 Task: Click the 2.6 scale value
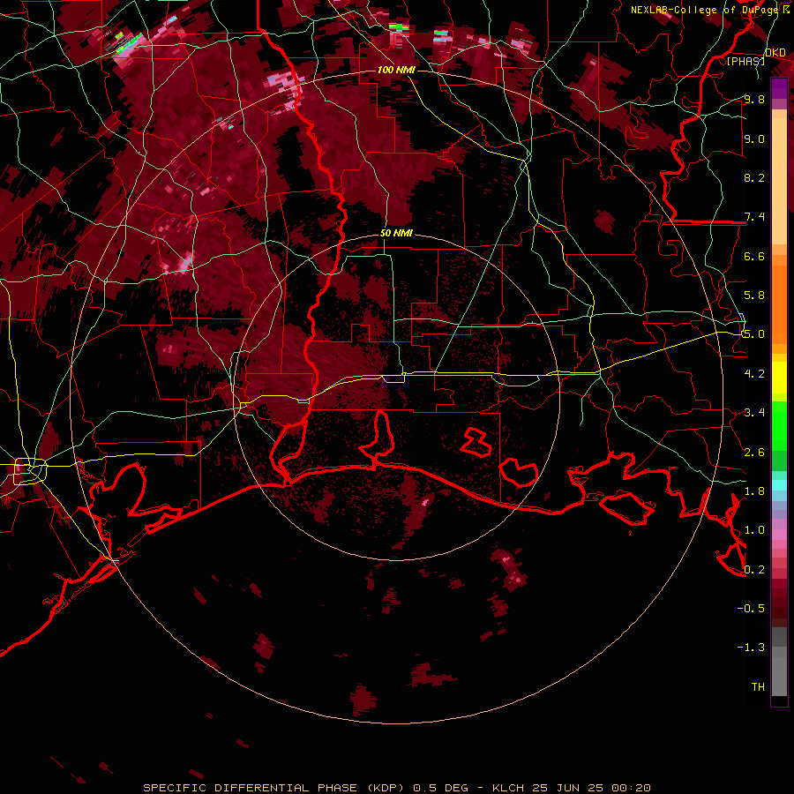(x=753, y=453)
